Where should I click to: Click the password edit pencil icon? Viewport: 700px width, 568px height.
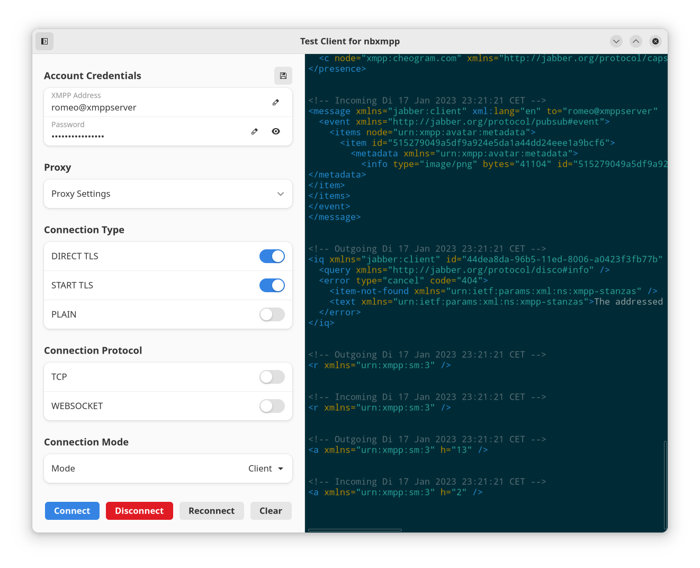[x=254, y=131]
